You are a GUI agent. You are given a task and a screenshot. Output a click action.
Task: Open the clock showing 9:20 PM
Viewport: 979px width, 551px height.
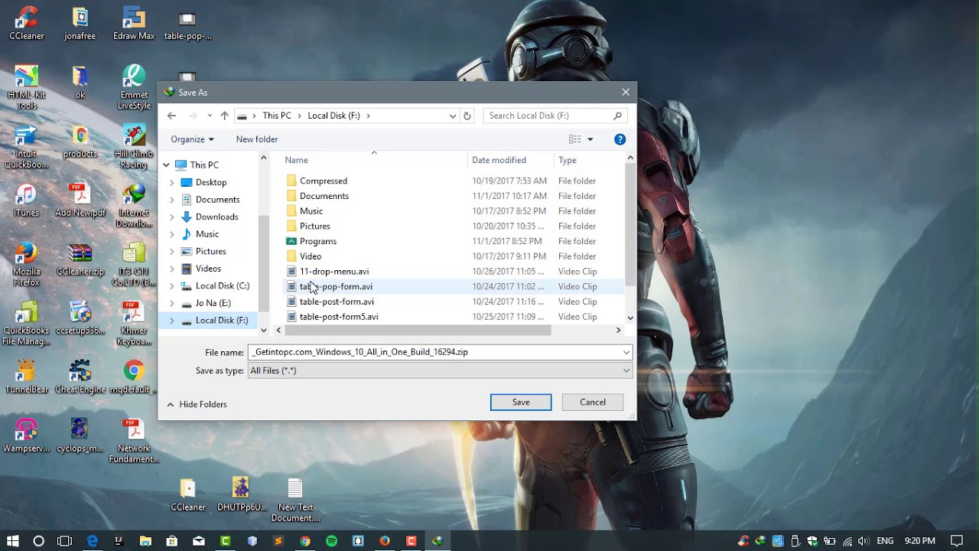coord(919,541)
